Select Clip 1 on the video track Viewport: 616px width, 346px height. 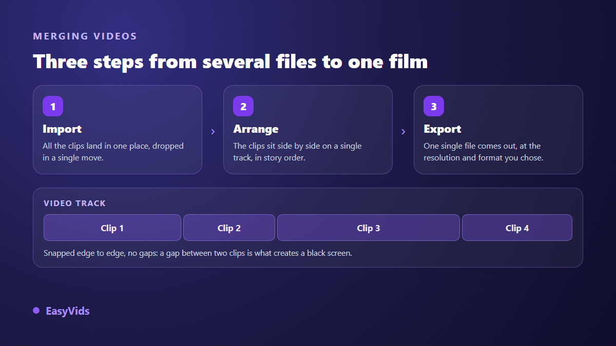(112, 228)
